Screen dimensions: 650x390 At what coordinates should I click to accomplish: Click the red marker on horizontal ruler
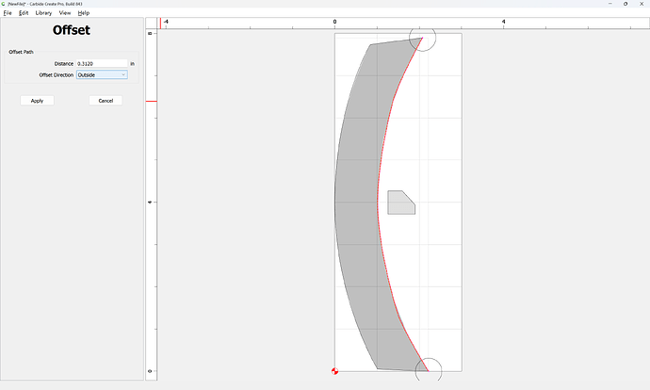[x=160, y=24]
